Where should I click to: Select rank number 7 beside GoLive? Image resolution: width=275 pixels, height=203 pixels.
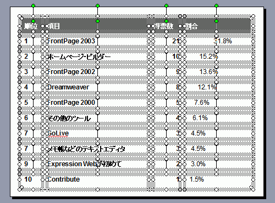click(26, 133)
